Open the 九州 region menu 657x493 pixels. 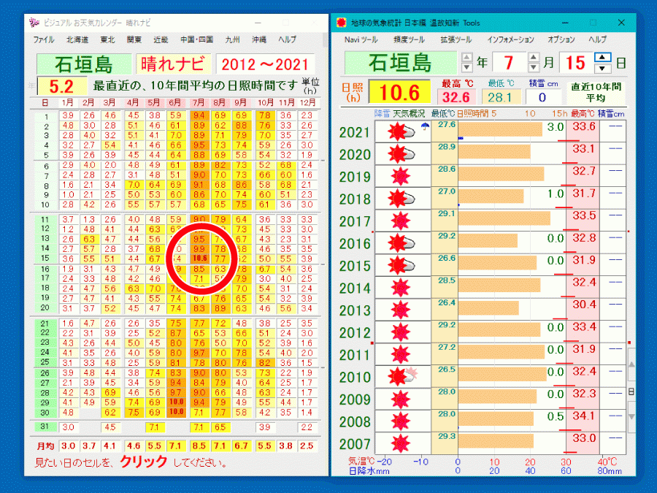[x=233, y=39]
